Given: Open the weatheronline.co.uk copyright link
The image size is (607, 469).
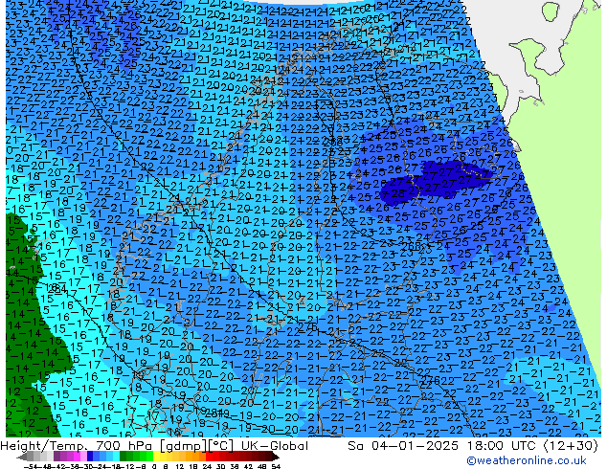Looking at the screenshot, I should coord(527,460).
